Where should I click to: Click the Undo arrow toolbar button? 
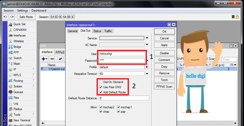[x=5, y=17]
